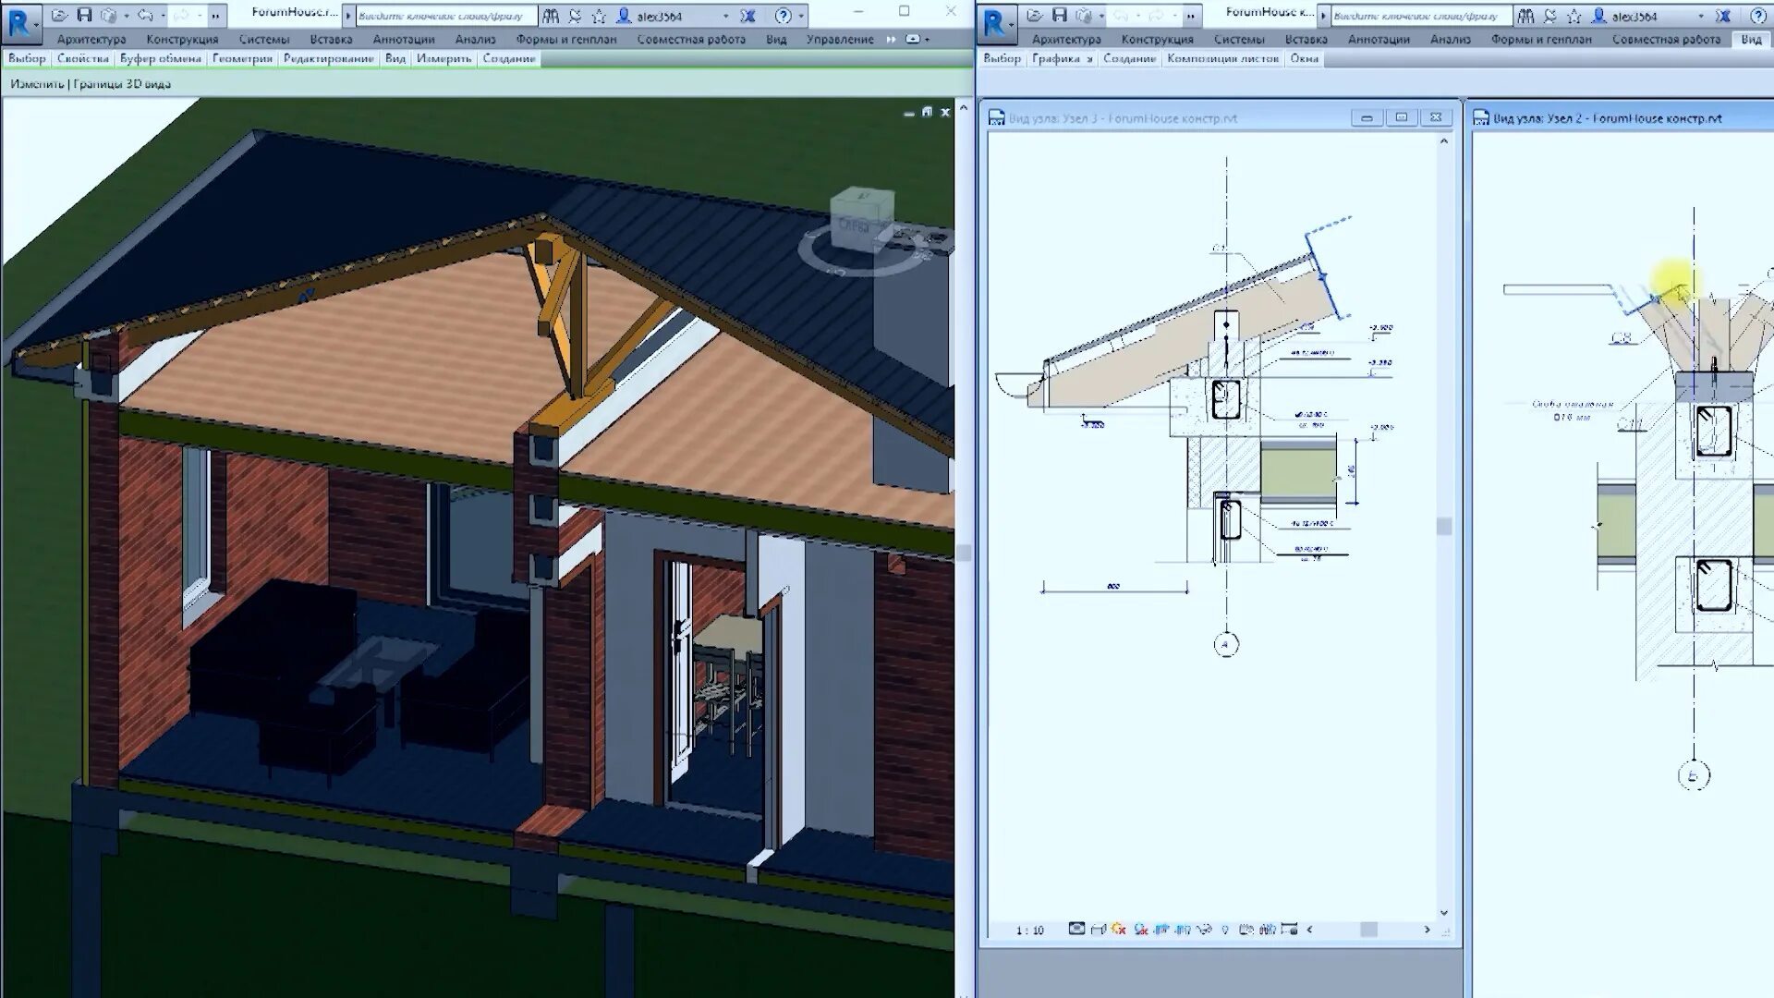Click the binoculars search icon in left window

point(551,16)
